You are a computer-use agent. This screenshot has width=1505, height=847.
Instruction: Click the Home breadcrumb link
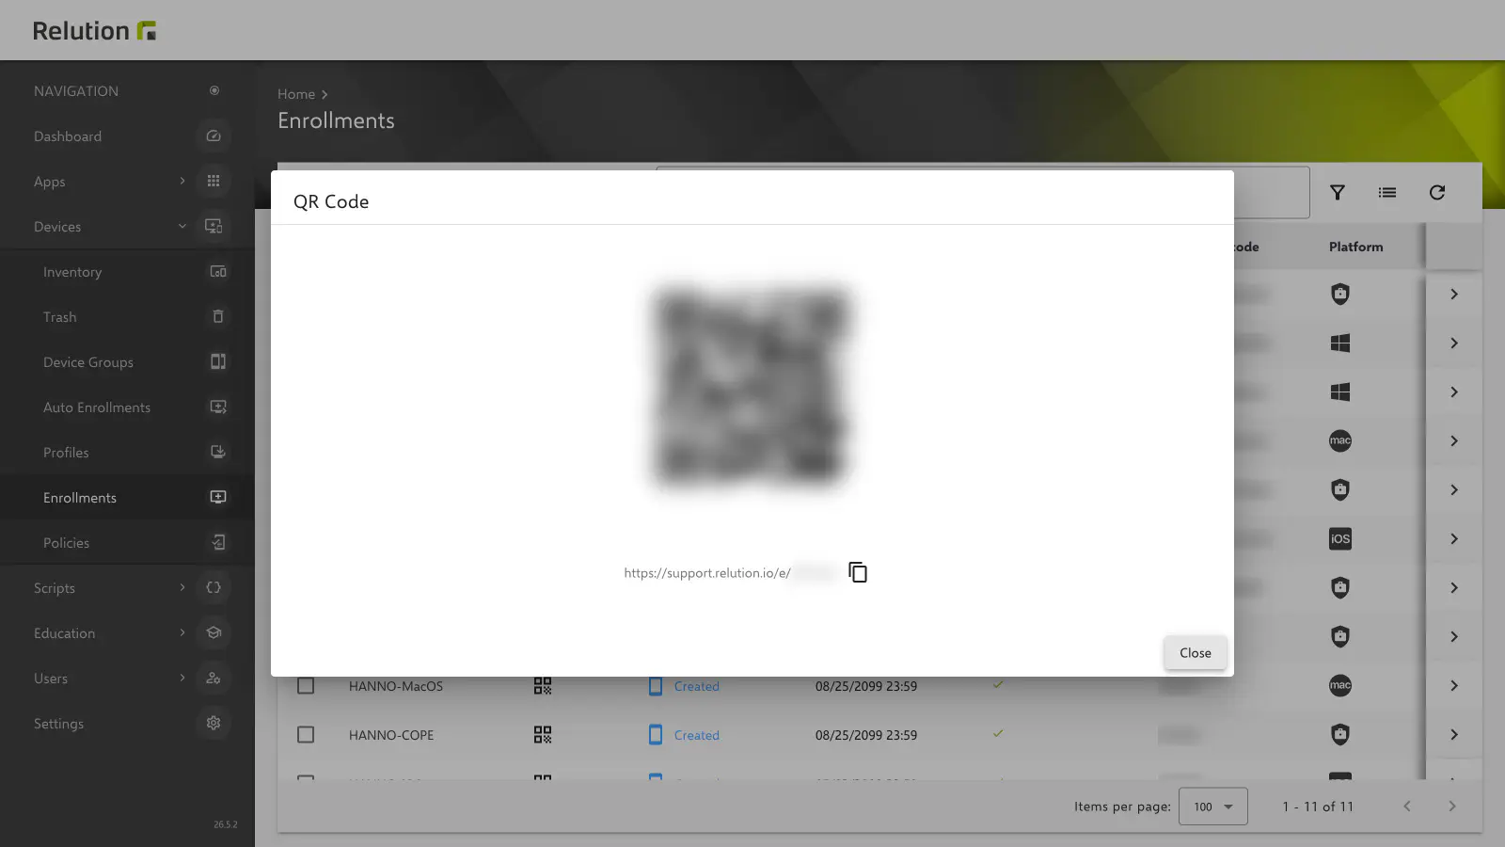click(296, 94)
